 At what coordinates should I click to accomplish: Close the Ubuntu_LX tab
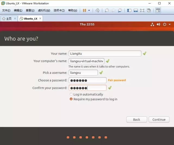click(x=40, y=18)
